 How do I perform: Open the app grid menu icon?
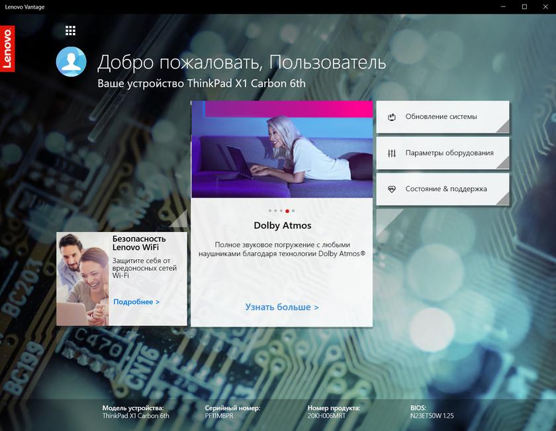click(x=71, y=30)
